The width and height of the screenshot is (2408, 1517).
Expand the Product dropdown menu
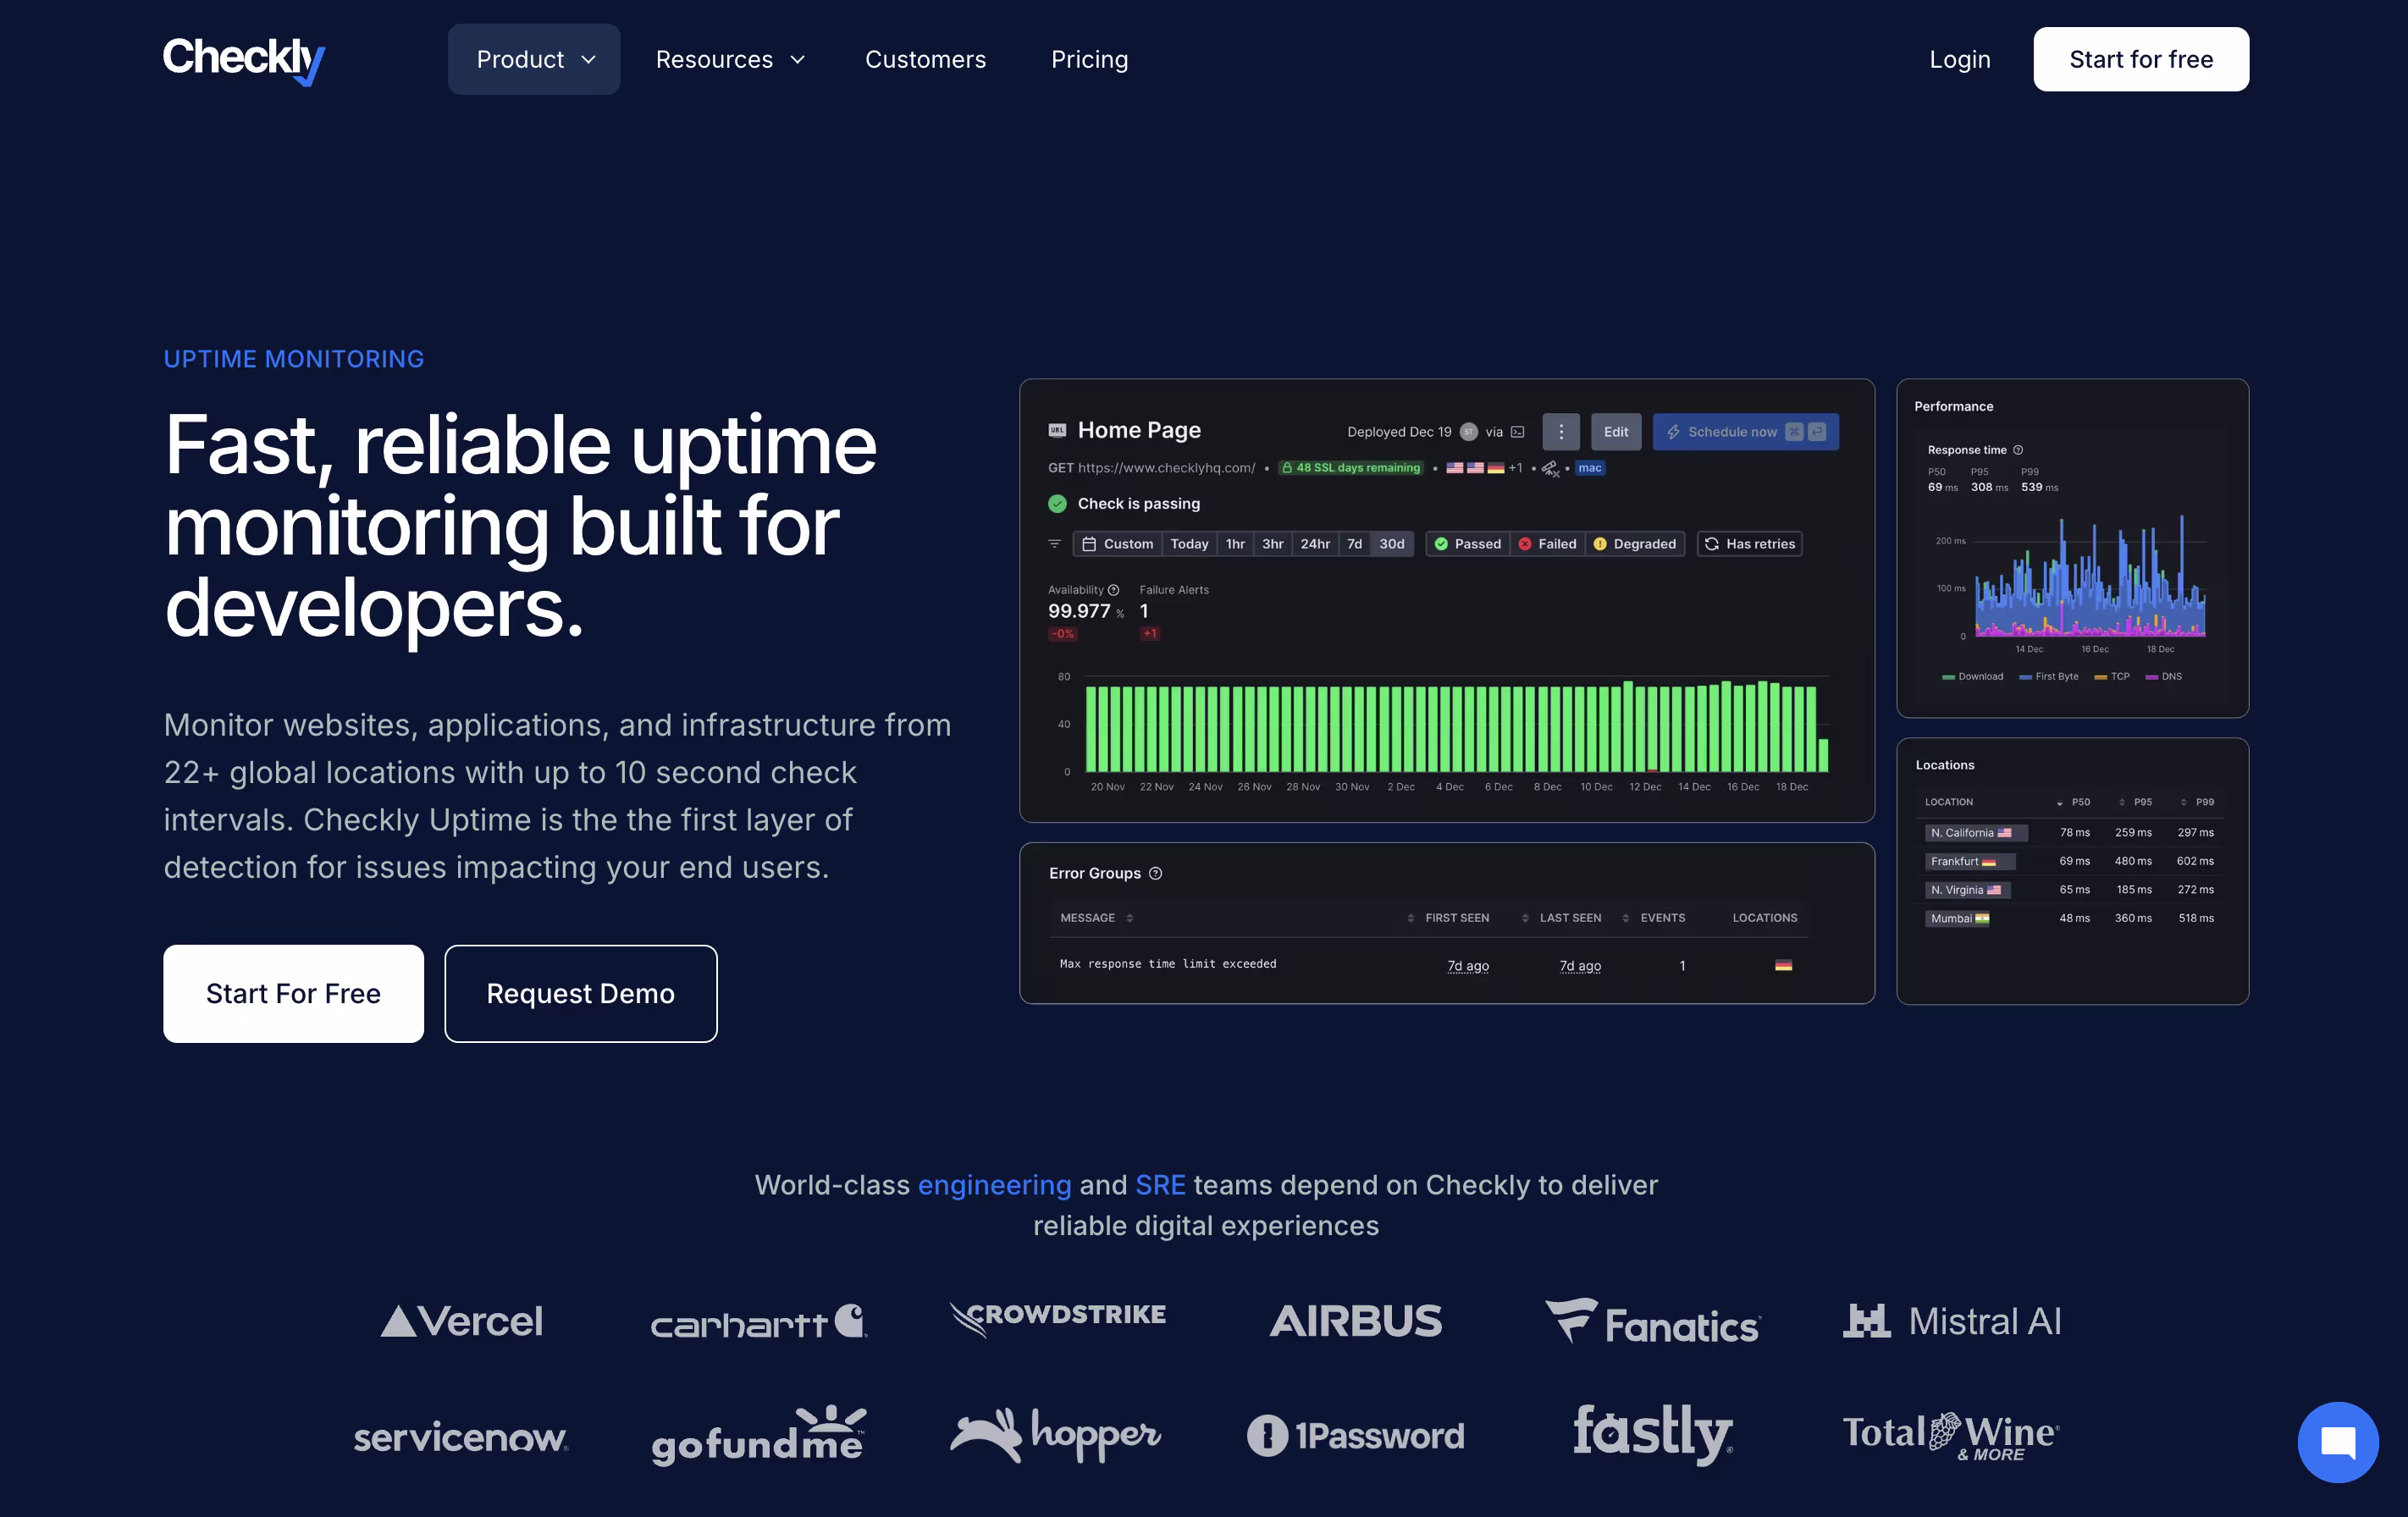[534, 60]
